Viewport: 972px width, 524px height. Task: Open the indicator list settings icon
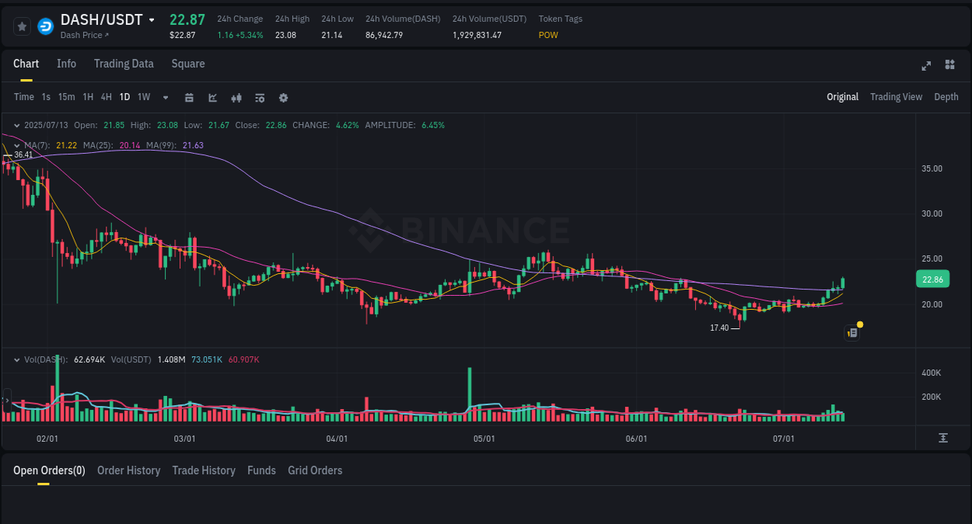(x=260, y=97)
